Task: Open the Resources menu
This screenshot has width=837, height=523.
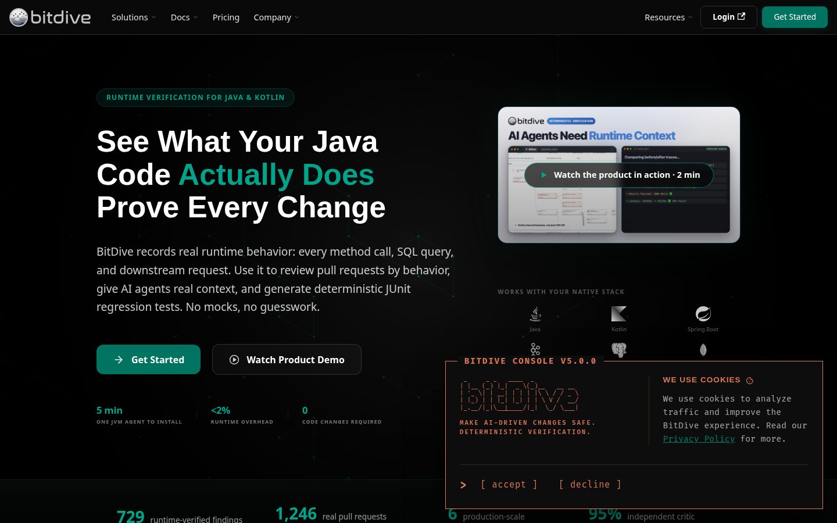Action: [668, 17]
